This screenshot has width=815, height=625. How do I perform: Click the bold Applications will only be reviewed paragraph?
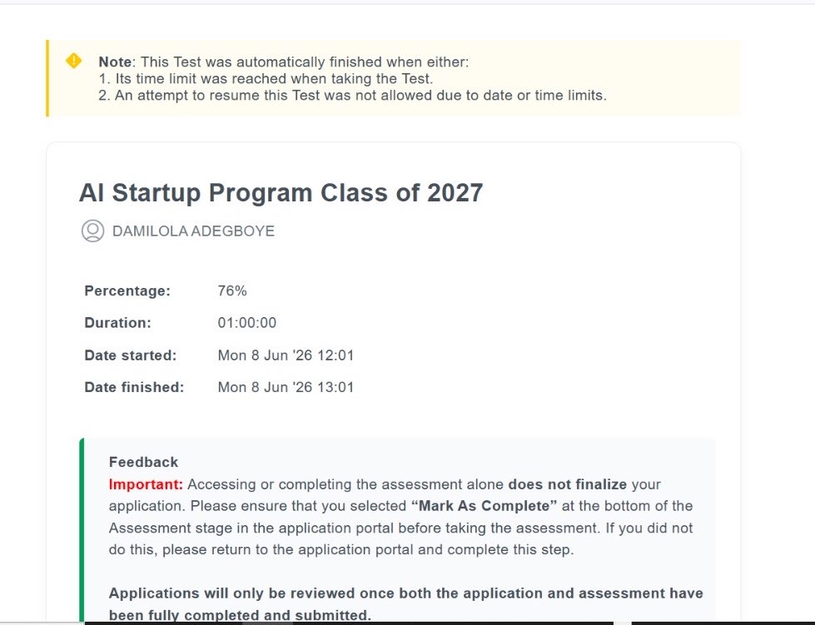tap(406, 604)
